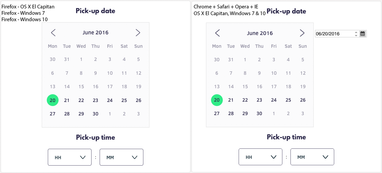
Task: Click previous month arrow in Chrome calendar
Action: pos(217,33)
